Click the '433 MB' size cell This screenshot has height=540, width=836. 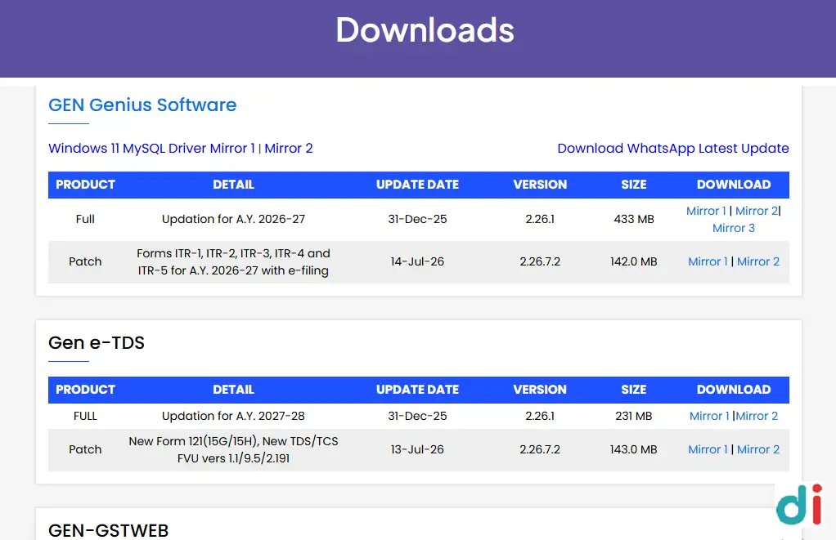(x=633, y=219)
